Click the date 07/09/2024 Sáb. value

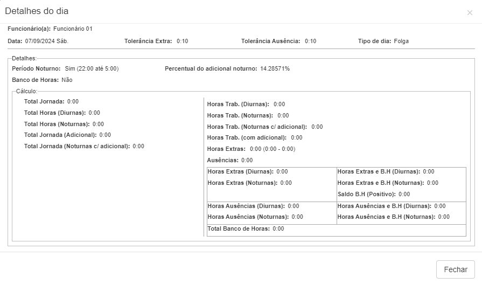click(46, 41)
